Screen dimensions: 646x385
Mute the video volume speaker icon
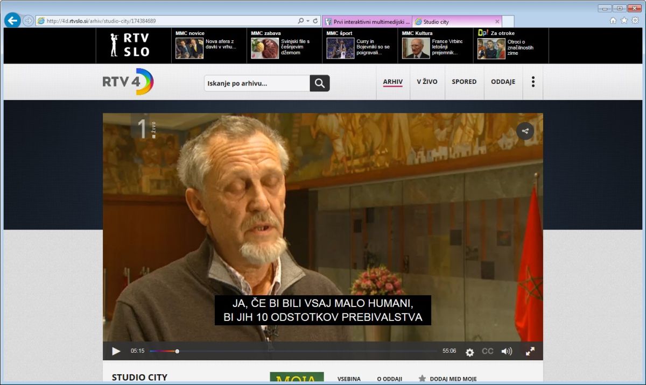(507, 351)
